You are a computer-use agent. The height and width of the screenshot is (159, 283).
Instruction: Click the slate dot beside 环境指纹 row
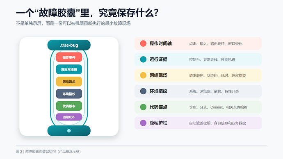[143, 91]
